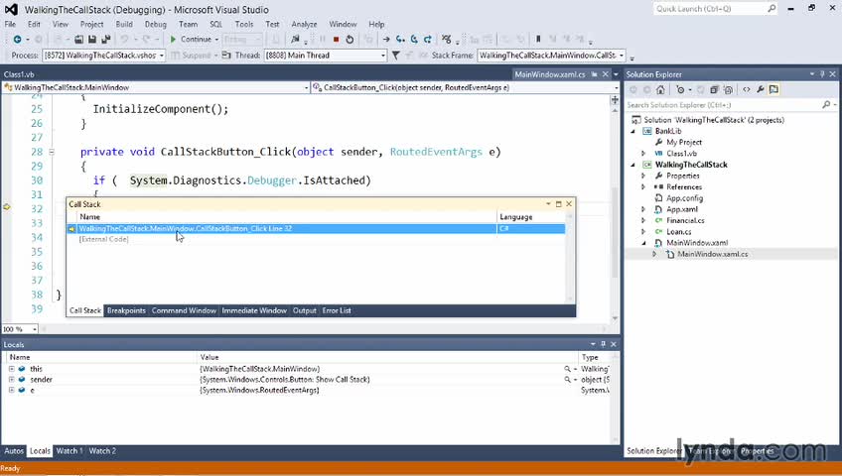842x476 pixels.
Task: Click the thread filter funnel icon
Action: tap(396, 56)
